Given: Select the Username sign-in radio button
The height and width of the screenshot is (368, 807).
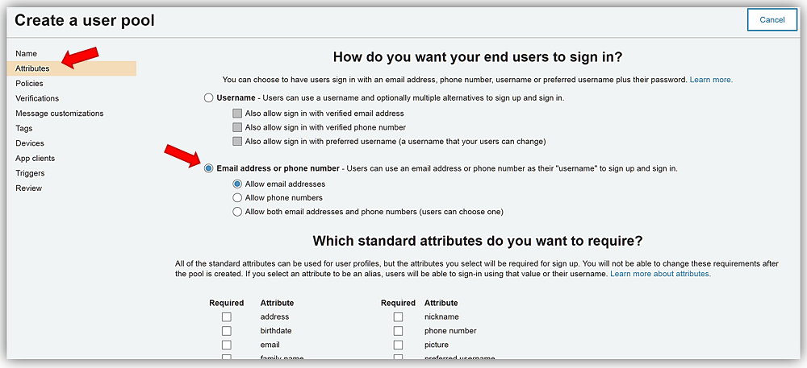Looking at the screenshot, I should coord(209,97).
